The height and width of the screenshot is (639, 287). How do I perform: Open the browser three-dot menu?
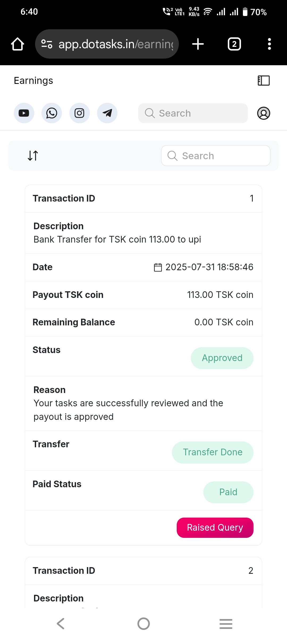click(x=269, y=44)
